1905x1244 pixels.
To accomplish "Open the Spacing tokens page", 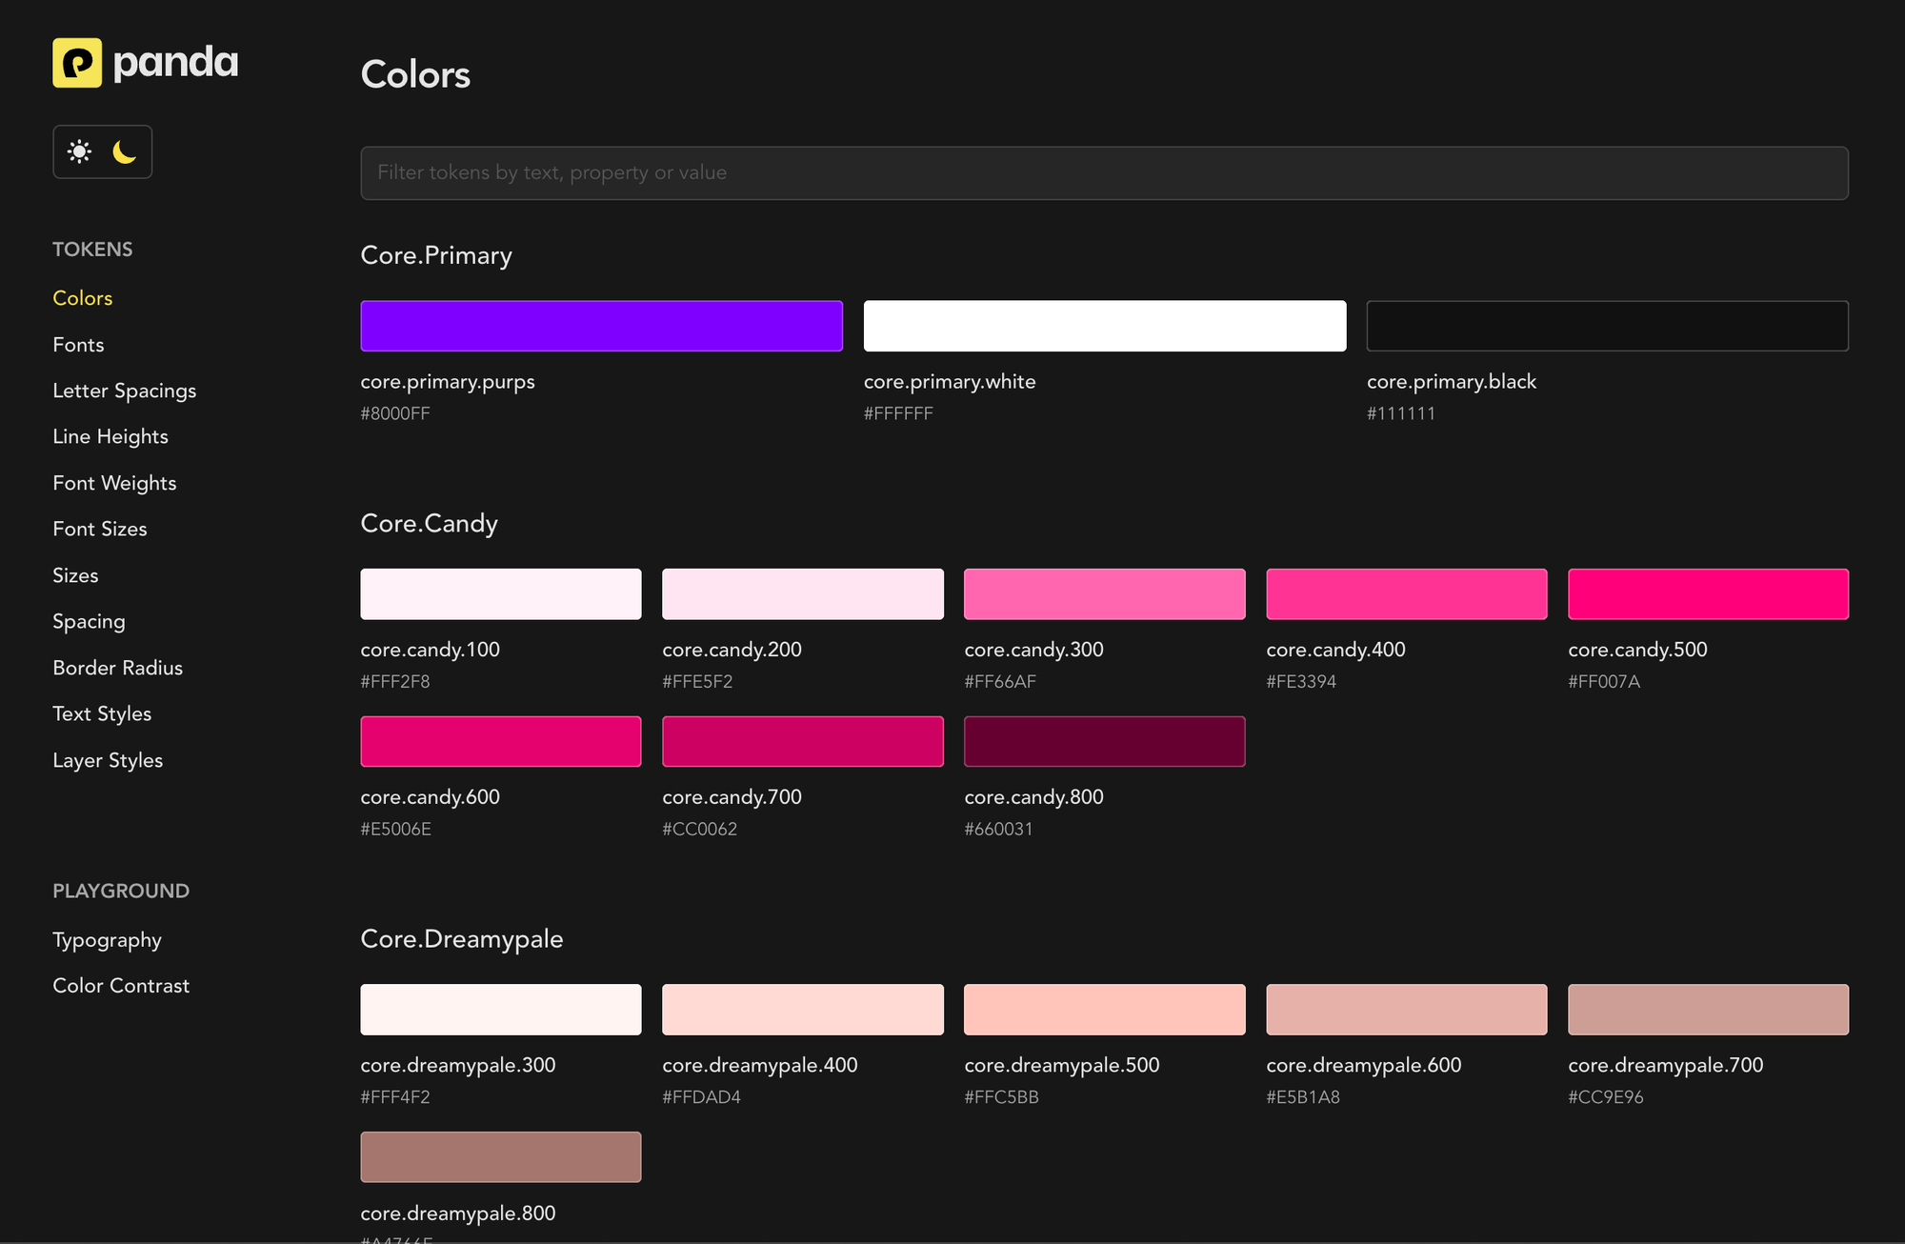I will (89, 621).
